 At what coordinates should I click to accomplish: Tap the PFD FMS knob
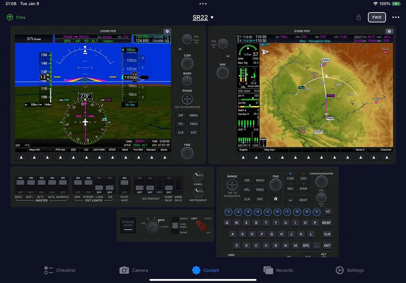pos(187,153)
